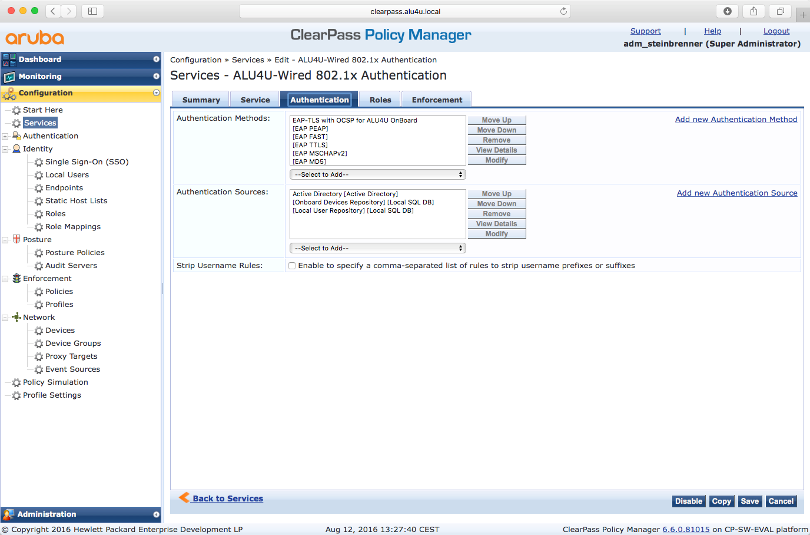Viewport: 810px width, 535px height.
Task: Click the browser share icon
Action: [x=753, y=11]
